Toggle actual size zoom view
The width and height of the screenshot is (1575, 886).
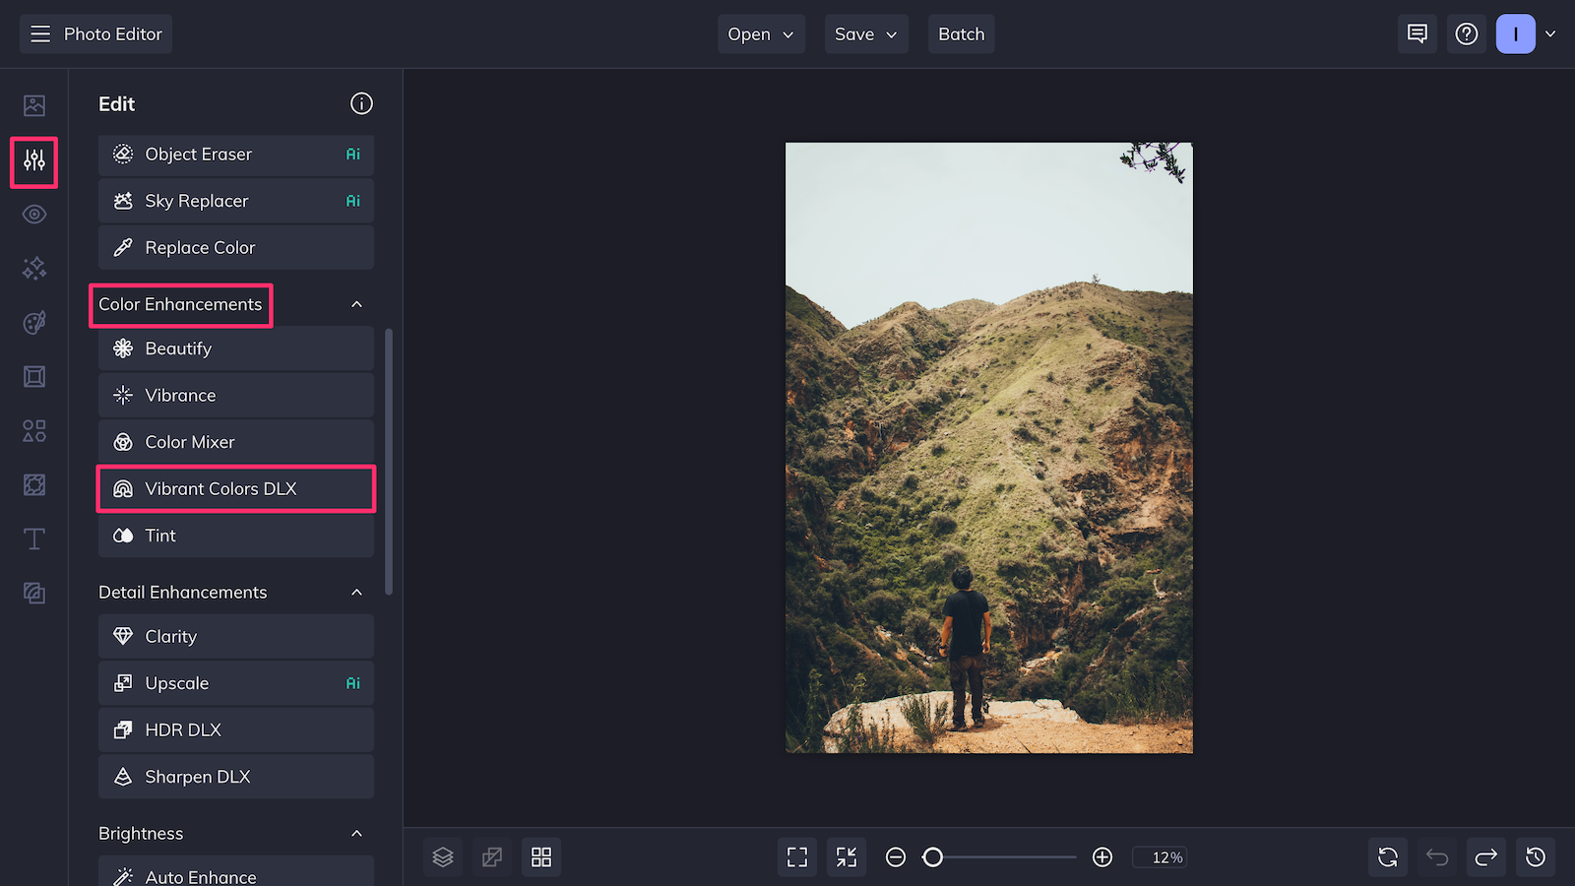846,856
